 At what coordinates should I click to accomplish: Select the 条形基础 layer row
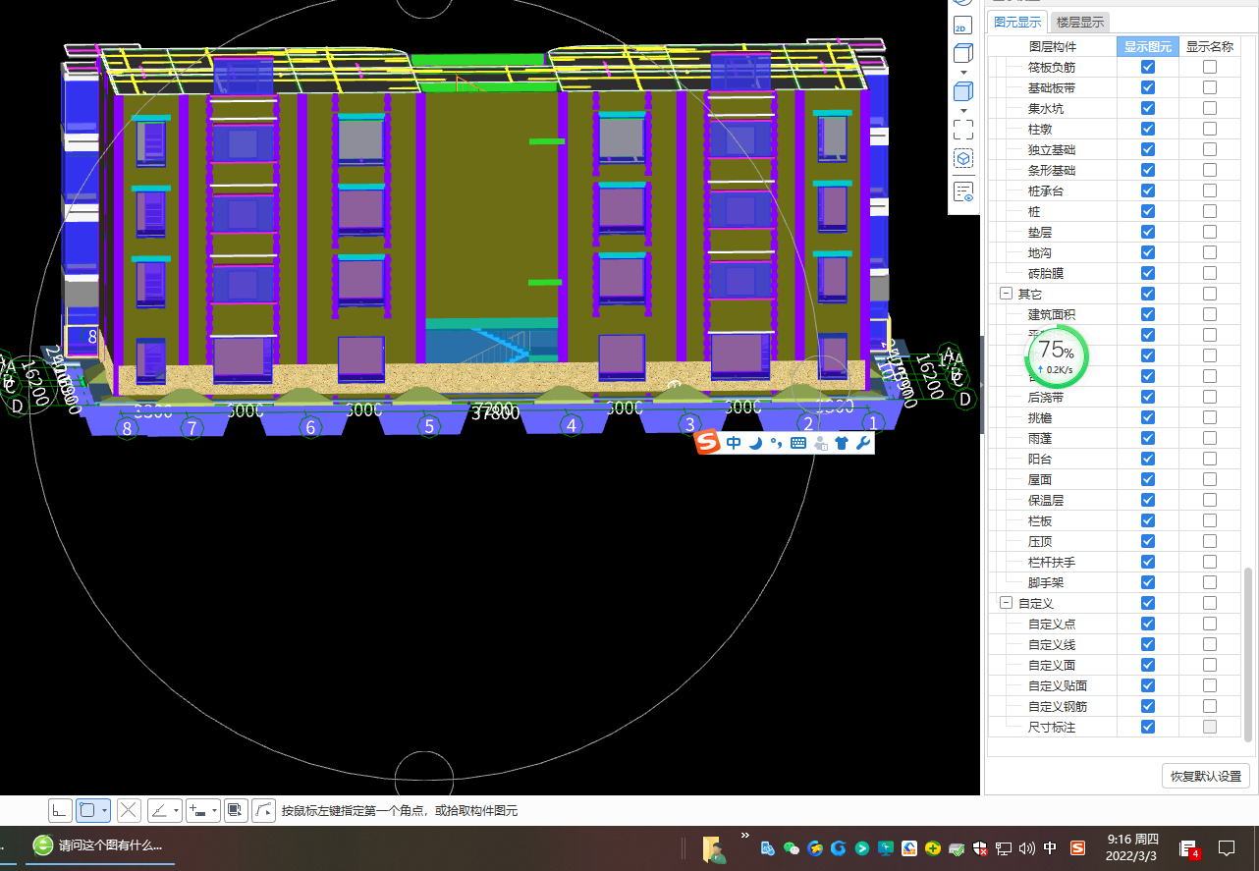pyautogui.click(x=1115, y=170)
